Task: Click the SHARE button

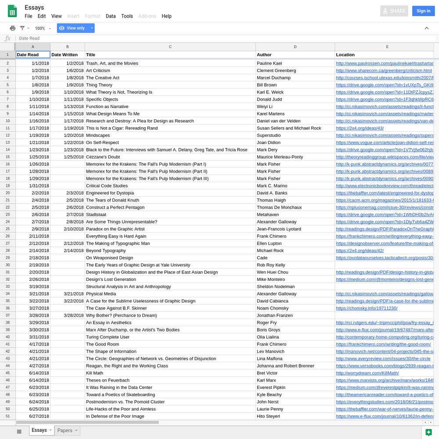Action: click(394, 11)
